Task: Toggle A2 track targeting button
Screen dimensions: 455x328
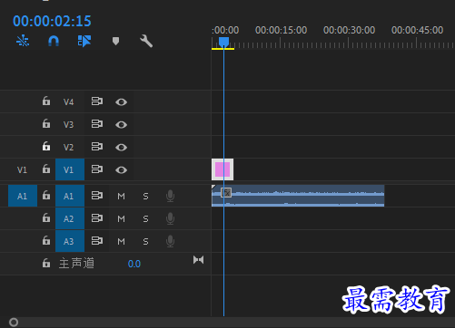Action: click(x=70, y=218)
